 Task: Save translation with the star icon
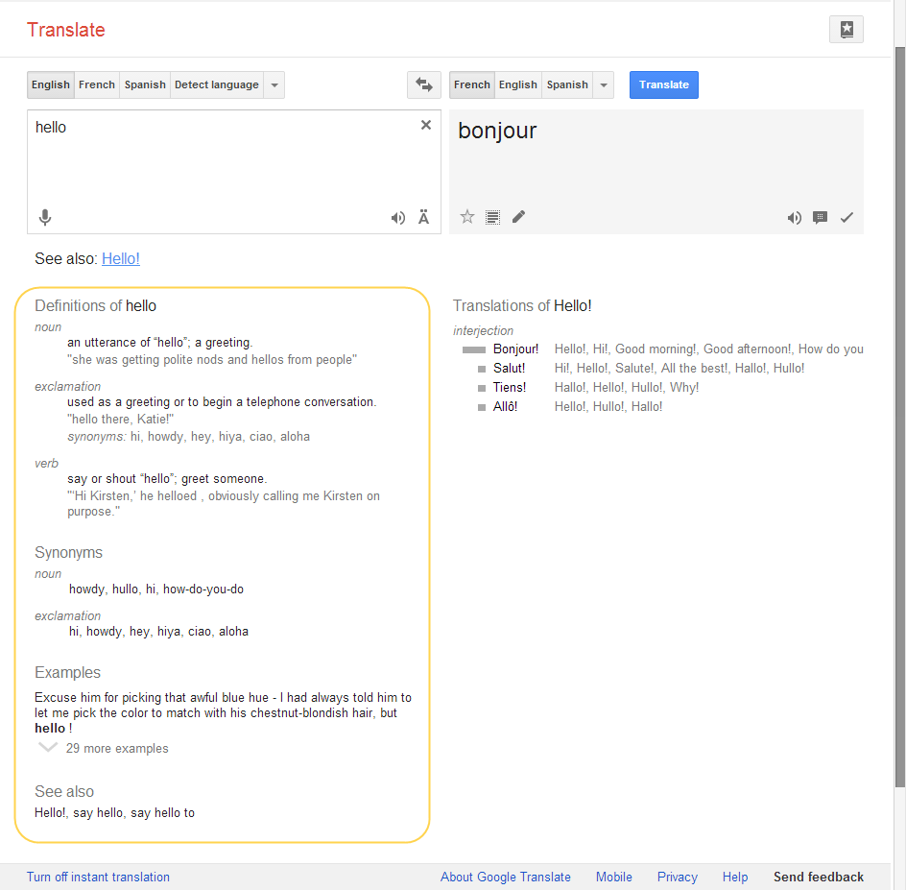point(466,217)
